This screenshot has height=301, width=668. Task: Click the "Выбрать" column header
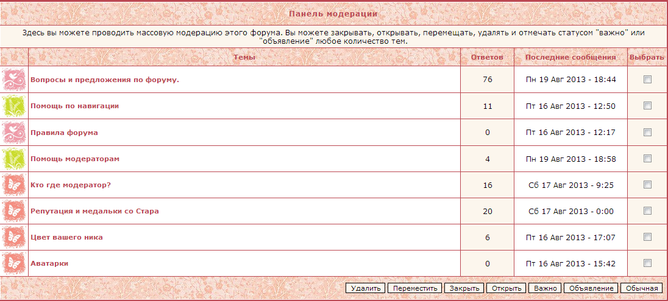[647, 57]
